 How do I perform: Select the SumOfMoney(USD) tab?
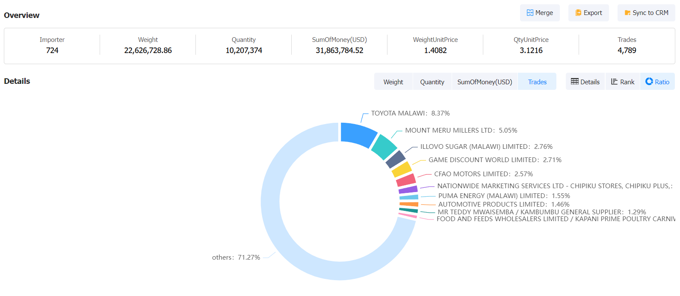click(485, 82)
